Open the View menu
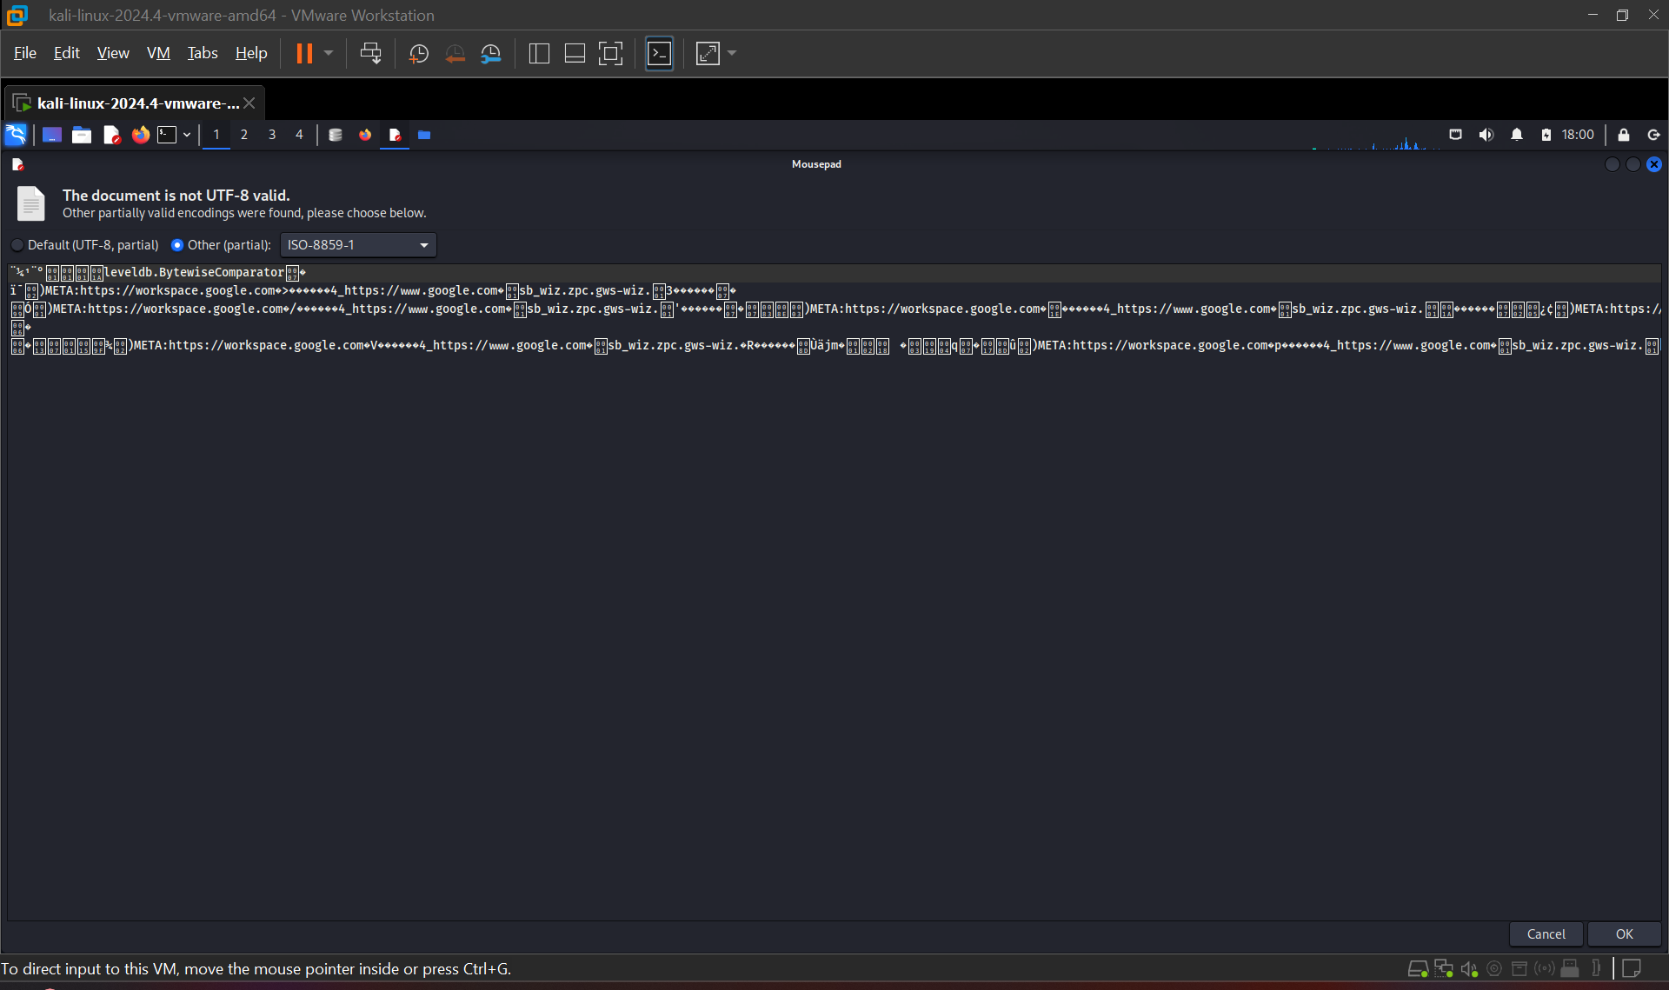1669x990 pixels. [113, 53]
